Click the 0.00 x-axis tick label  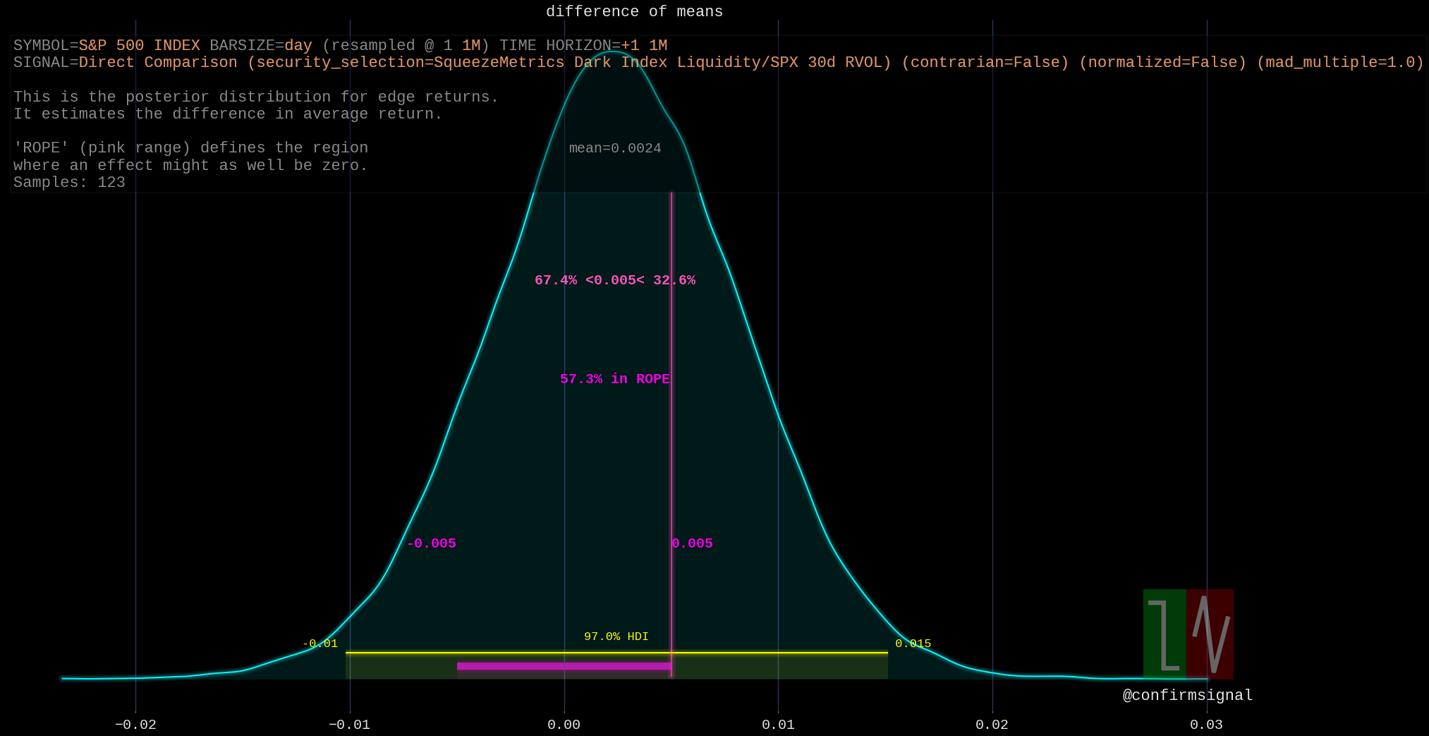(563, 724)
